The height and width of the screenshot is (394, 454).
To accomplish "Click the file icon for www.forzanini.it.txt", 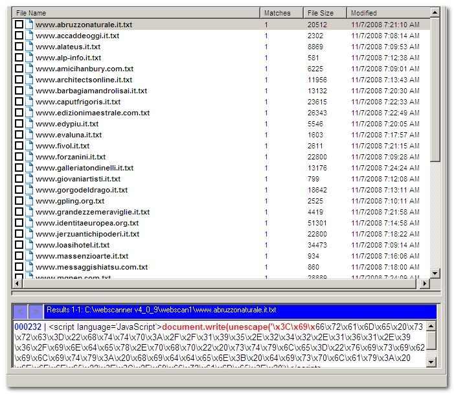I will pyautogui.click(x=29, y=157).
